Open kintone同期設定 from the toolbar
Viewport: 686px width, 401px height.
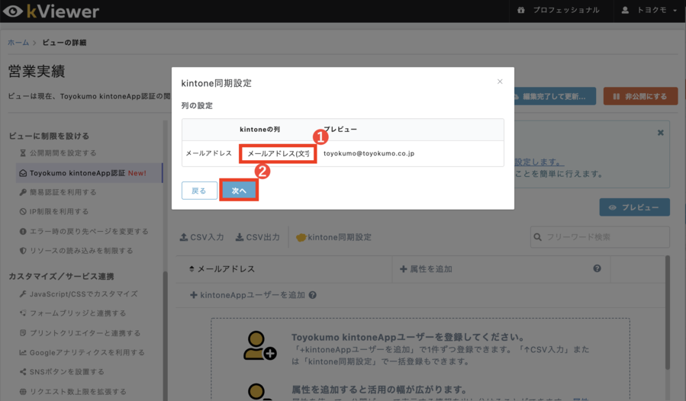pyautogui.click(x=333, y=237)
